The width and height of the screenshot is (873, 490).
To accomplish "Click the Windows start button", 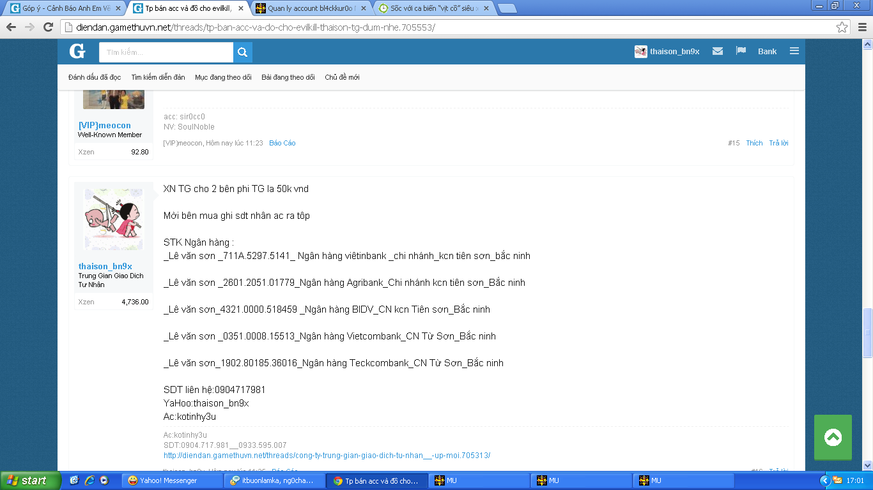I will click(30, 480).
